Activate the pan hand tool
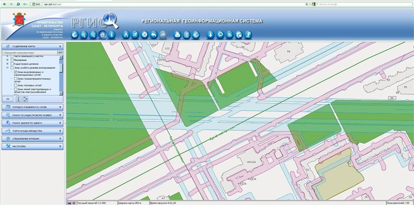This screenshot has width=414, height=205. [x=102, y=35]
